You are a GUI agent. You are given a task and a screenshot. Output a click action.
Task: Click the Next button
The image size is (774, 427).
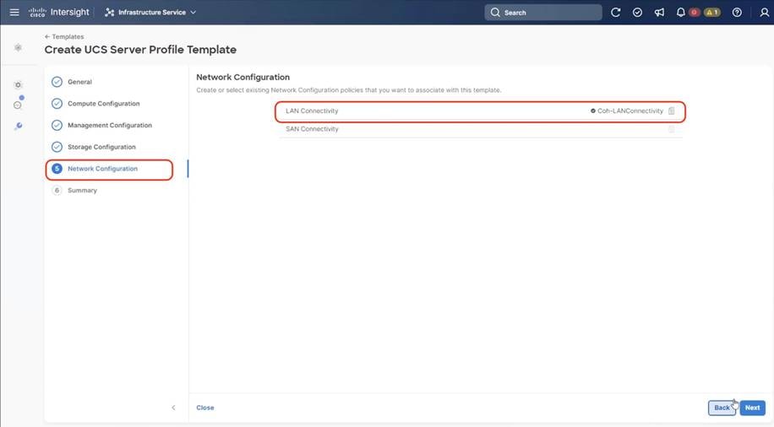752,408
